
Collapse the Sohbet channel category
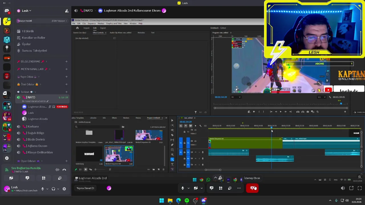click(27, 92)
